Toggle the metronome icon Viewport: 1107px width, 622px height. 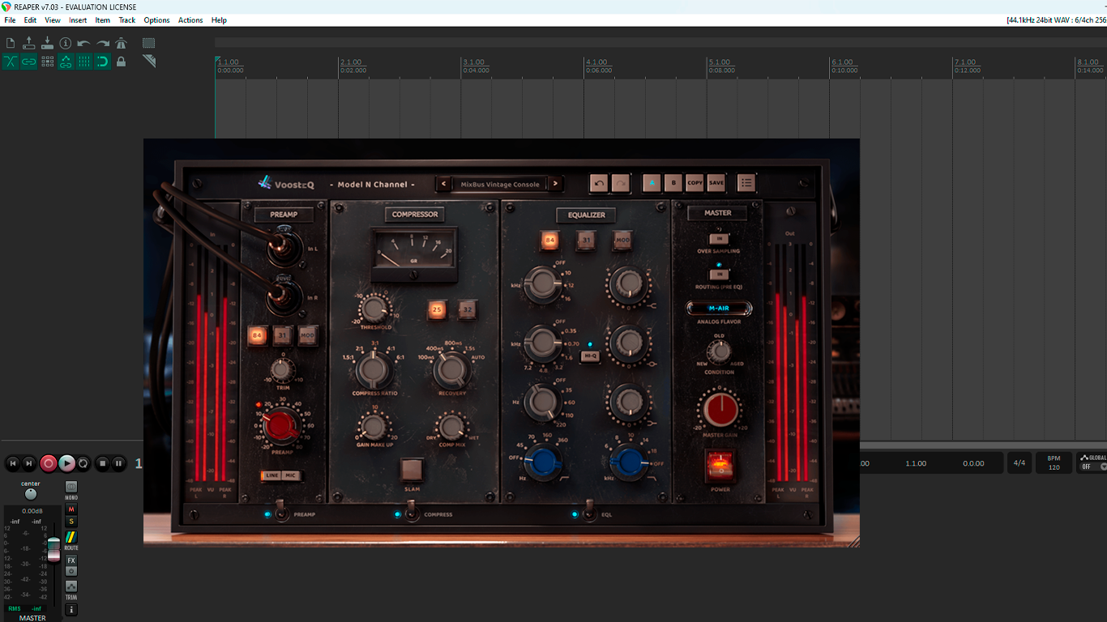[122, 43]
